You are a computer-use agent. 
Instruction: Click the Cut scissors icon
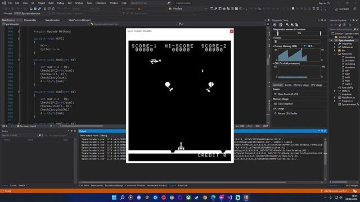coord(45,9)
